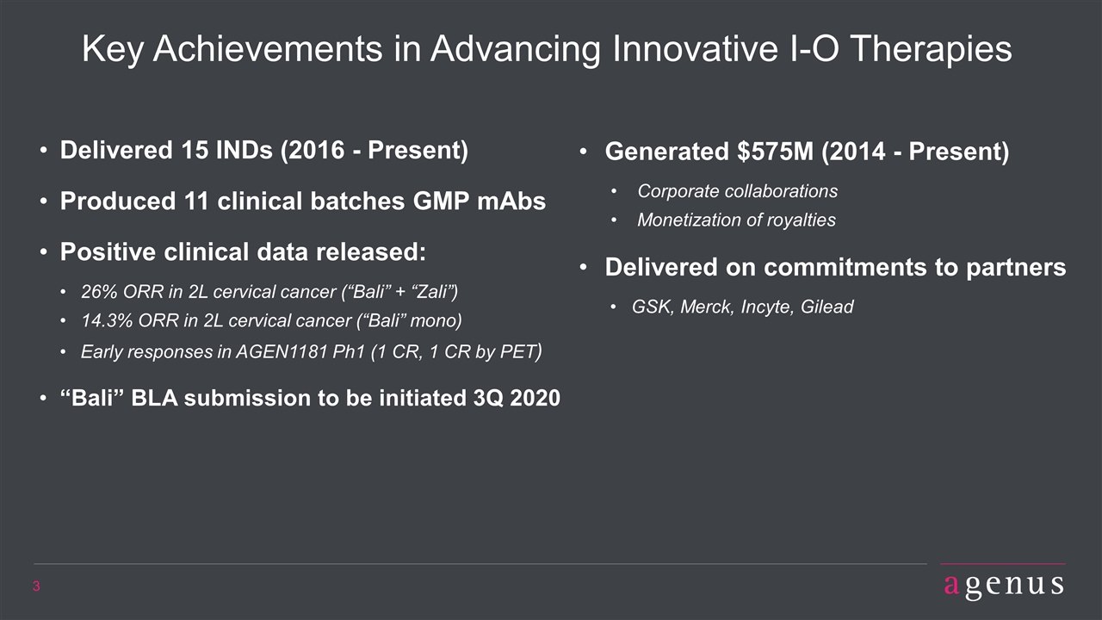Click the 14.3% ORR 'Bali' mono line
The image size is (1102, 620).
(x=271, y=322)
